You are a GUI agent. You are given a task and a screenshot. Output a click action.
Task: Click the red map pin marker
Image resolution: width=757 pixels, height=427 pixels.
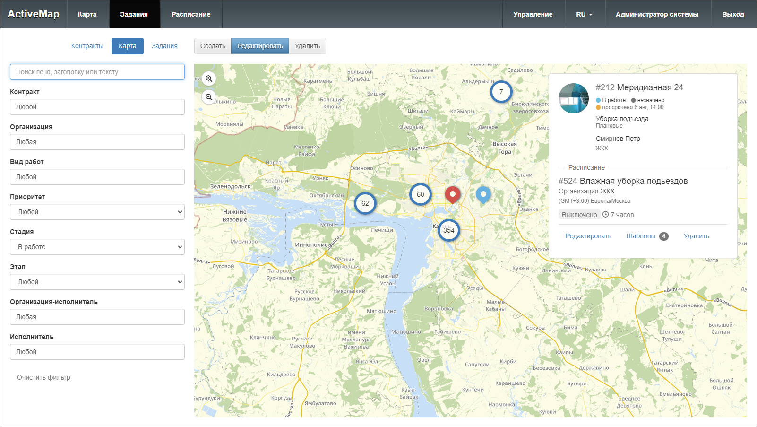[x=452, y=193]
